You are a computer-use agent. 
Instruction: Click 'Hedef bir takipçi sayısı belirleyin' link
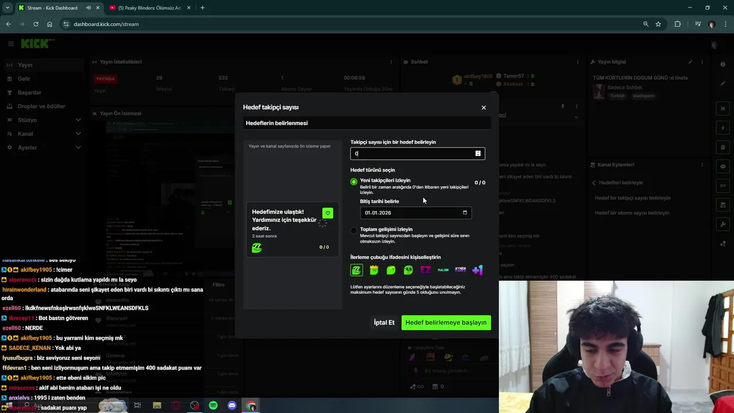633,198
